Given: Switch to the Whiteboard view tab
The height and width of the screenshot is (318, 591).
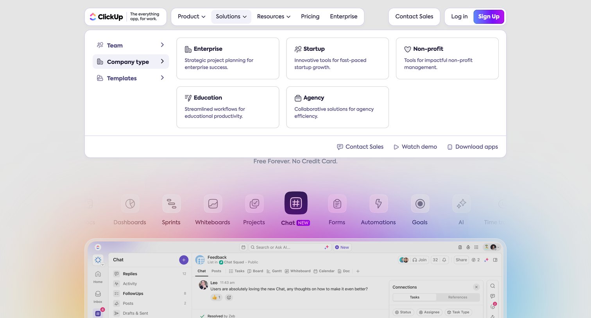Looking at the screenshot, I should tap(298, 271).
